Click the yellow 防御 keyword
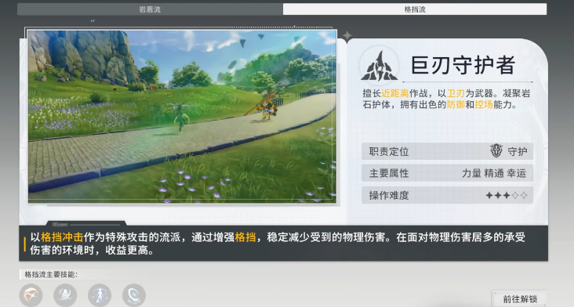Image resolution: width=574 pixels, height=307 pixels. [456, 105]
